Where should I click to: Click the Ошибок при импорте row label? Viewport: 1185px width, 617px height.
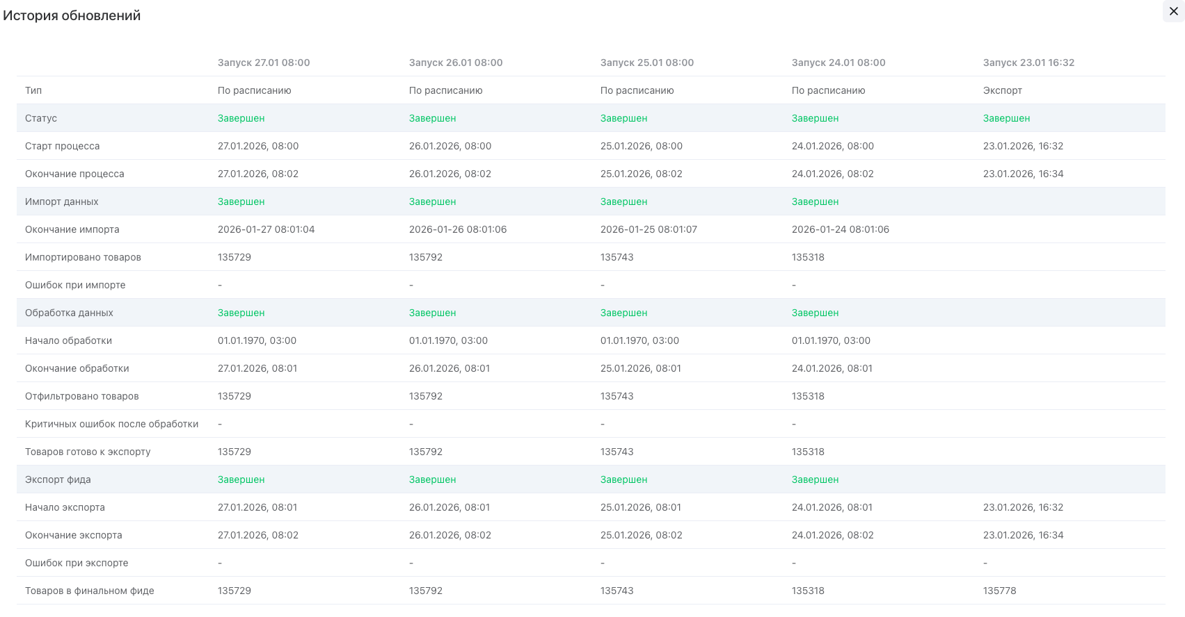pyautogui.click(x=75, y=285)
